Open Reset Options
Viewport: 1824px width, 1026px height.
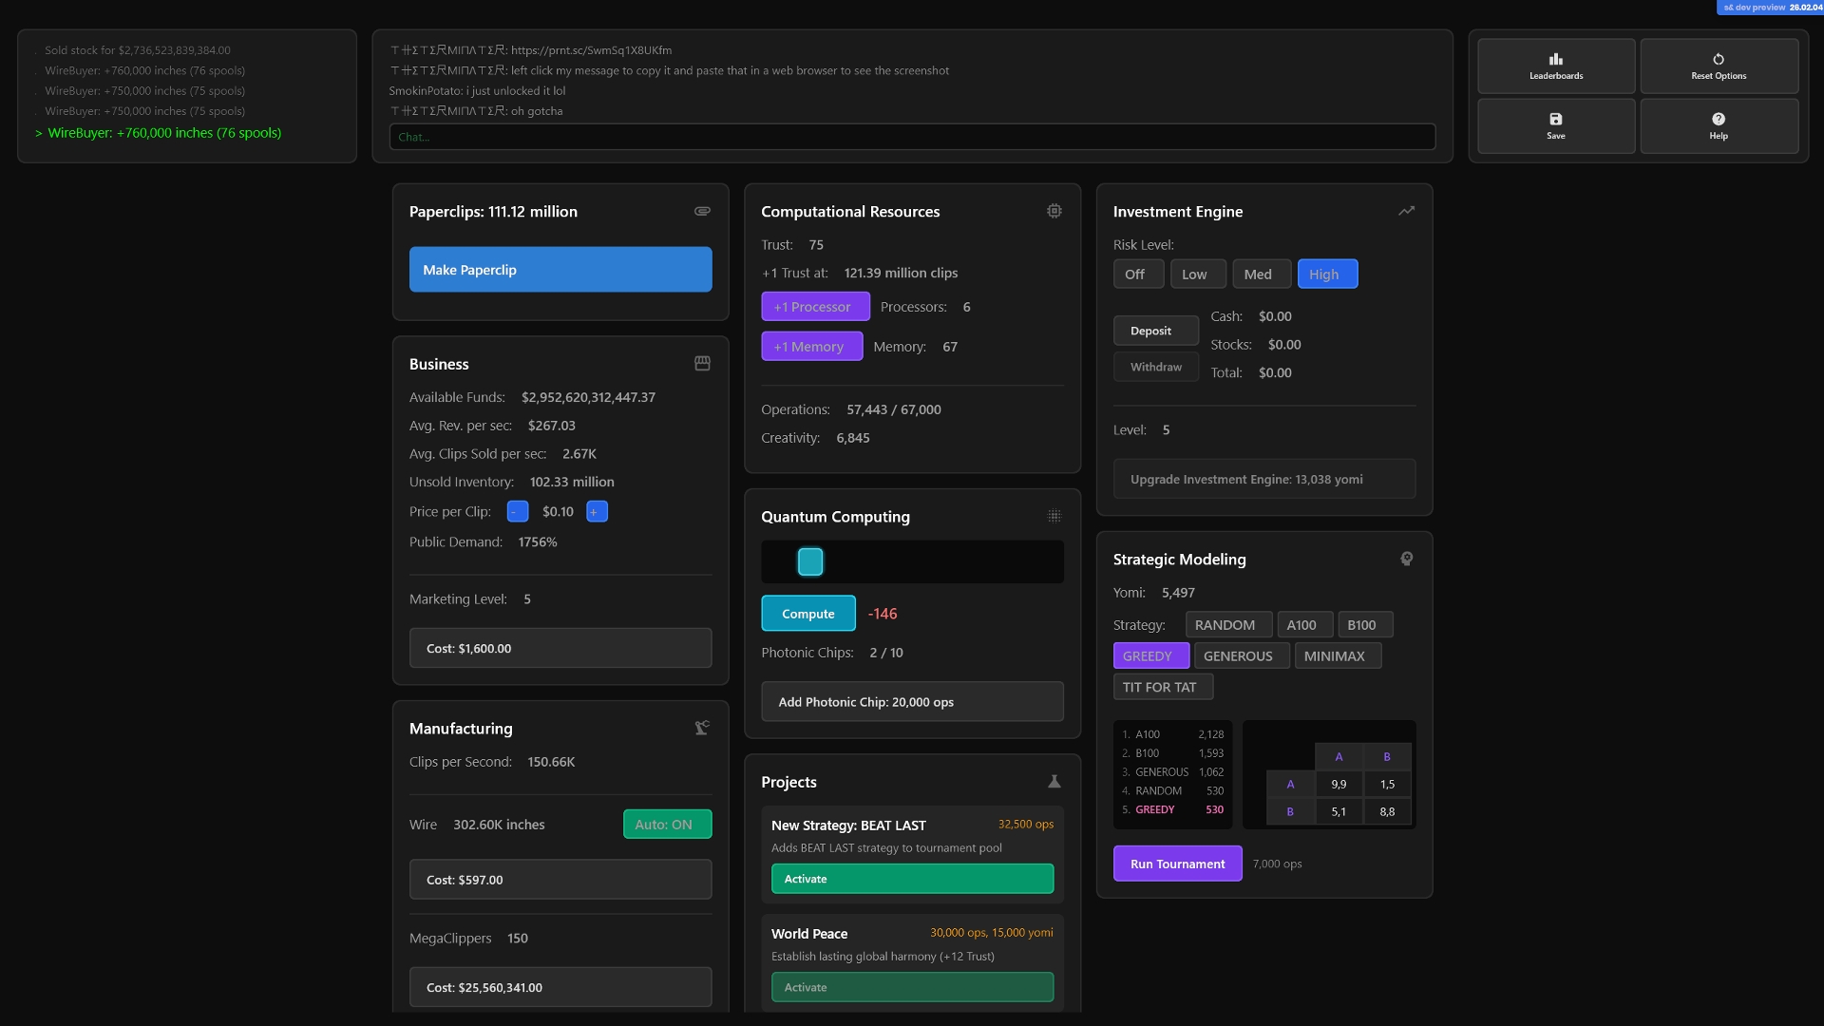[x=1719, y=66]
